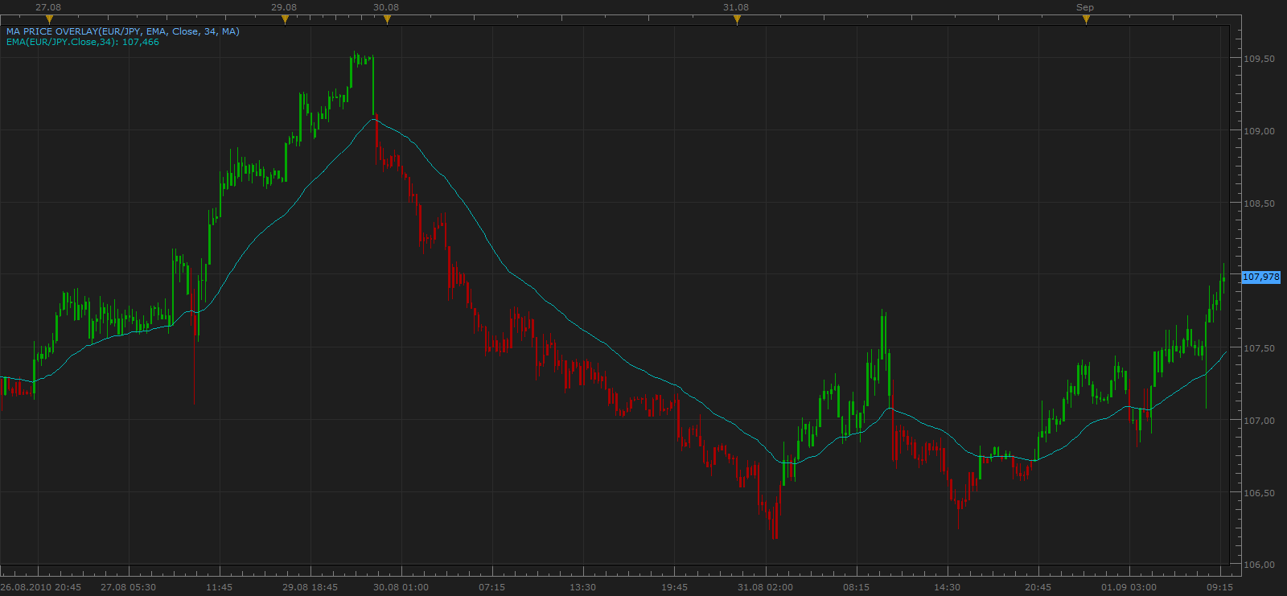Click the Sep date label at top

[x=1085, y=7]
